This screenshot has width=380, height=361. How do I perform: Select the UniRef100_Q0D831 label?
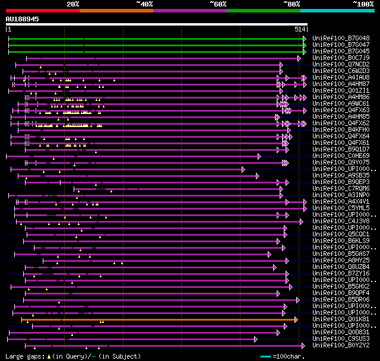point(341,332)
